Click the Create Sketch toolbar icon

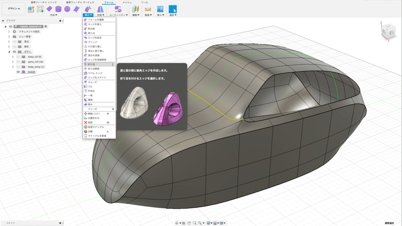pos(40,9)
